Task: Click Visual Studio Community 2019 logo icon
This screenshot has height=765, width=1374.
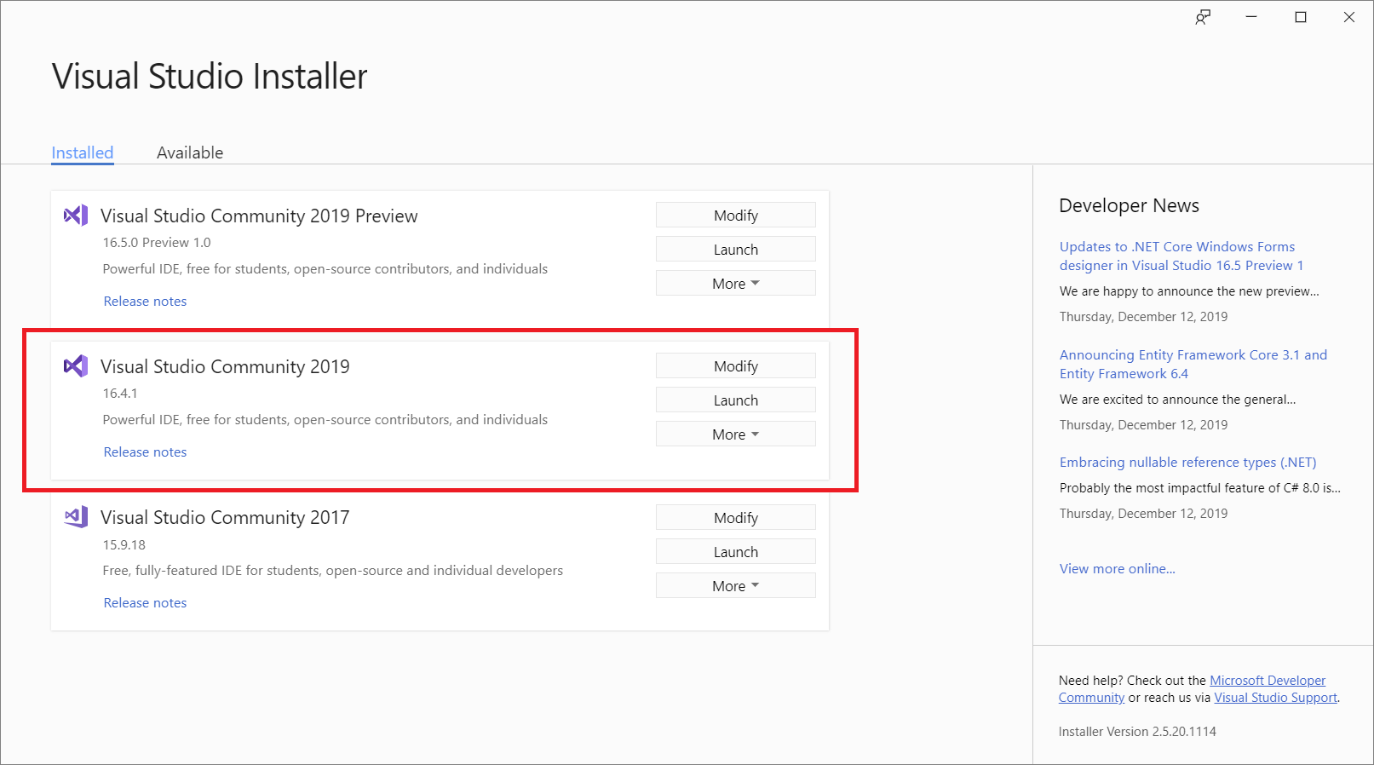Action: coord(76,366)
